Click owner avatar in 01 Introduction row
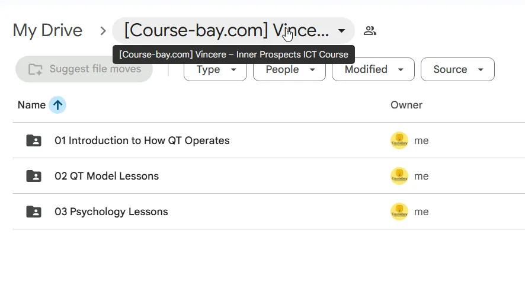 (x=399, y=140)
